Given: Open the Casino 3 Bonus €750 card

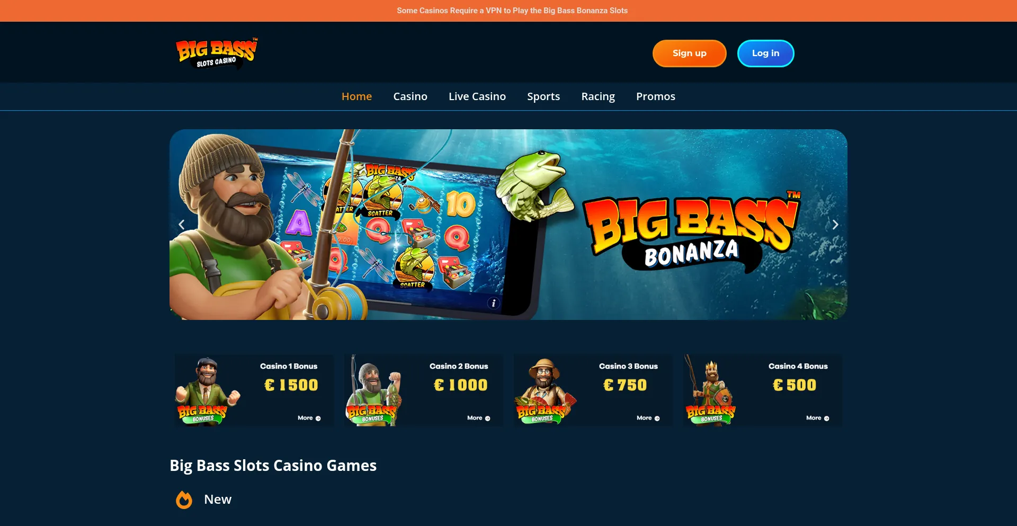Looking at the screenshot, I should (x=593, y=390).
